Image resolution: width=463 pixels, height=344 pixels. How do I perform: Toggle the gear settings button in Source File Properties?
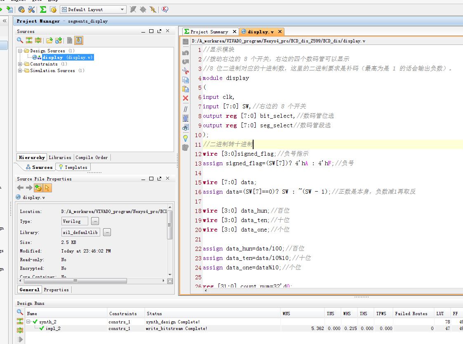tap(38, 187)
